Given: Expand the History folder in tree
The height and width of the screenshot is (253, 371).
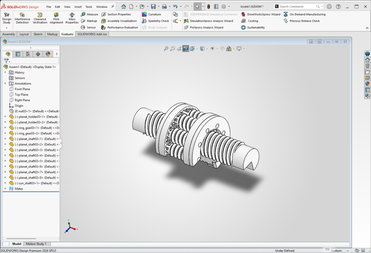Looking at the screenshot, I should click(5, 73).
